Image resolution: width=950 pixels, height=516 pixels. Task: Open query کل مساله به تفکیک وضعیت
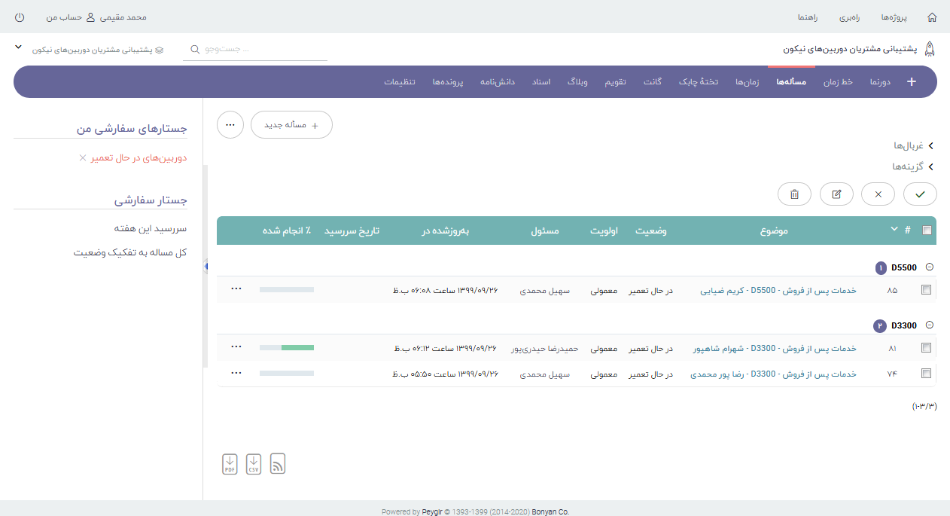coord(130,252)
